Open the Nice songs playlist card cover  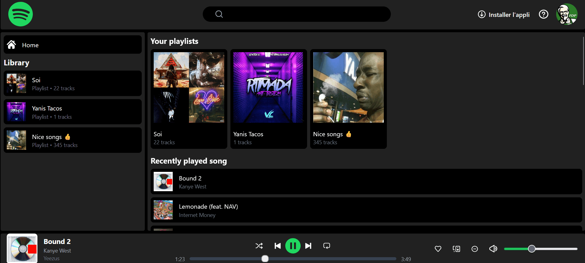point(348,87)
